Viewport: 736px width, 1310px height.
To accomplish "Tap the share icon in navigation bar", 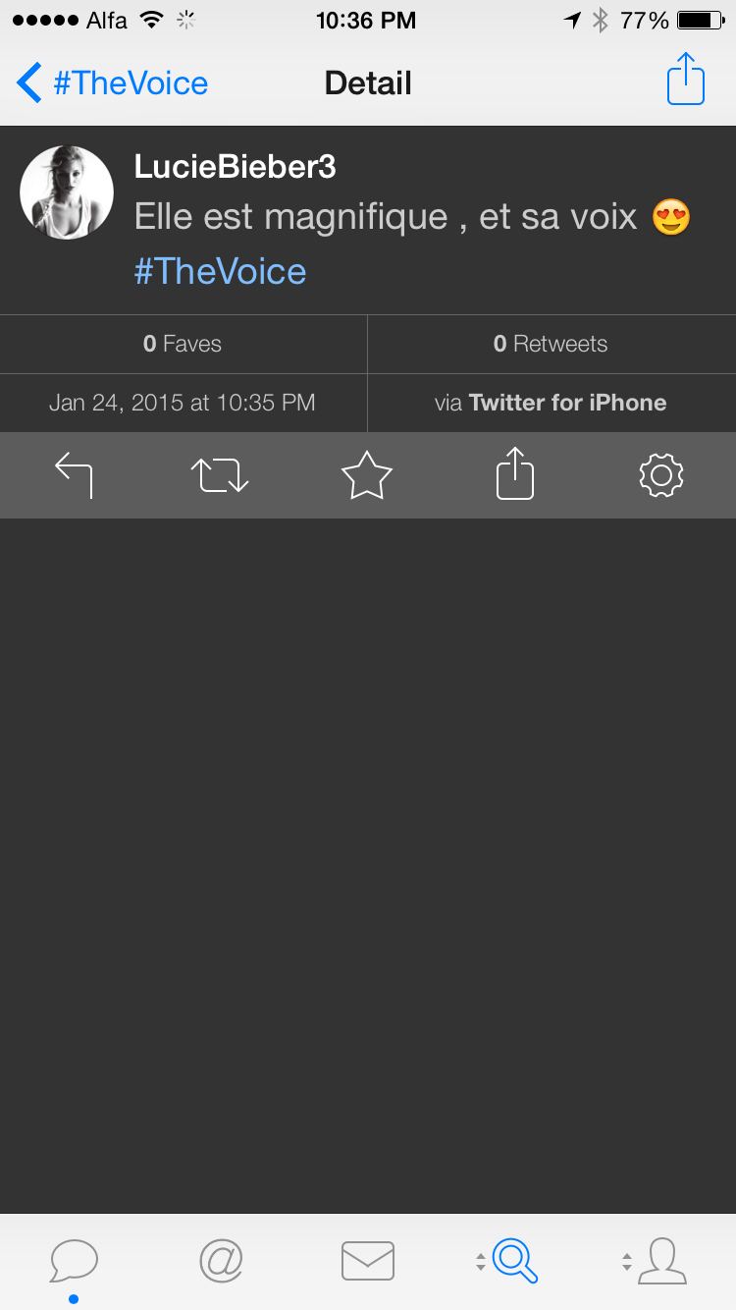I will point(686,80).
